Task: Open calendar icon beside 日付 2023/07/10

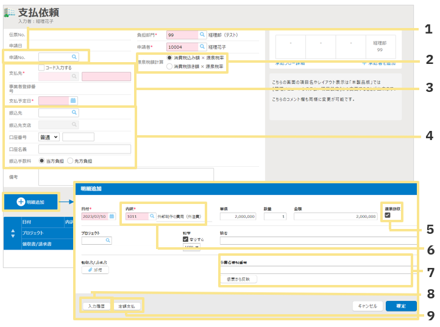Action: [x=112, y=216]
